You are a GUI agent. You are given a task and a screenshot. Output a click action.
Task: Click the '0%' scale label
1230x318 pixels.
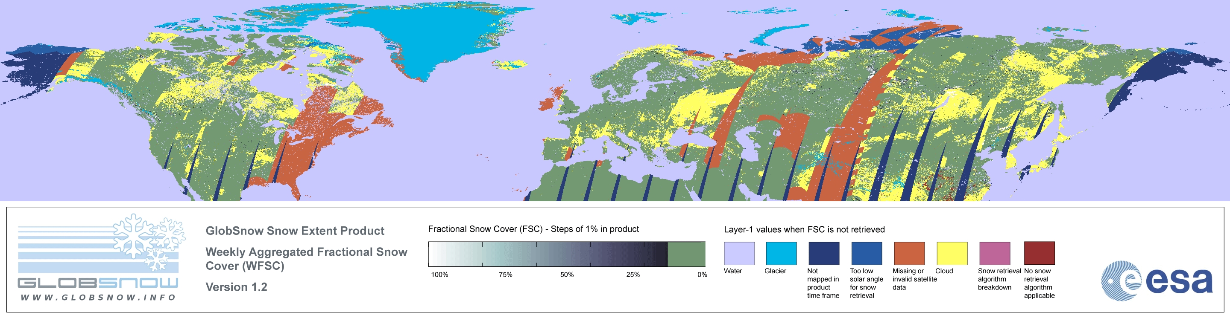pos(702,275)
